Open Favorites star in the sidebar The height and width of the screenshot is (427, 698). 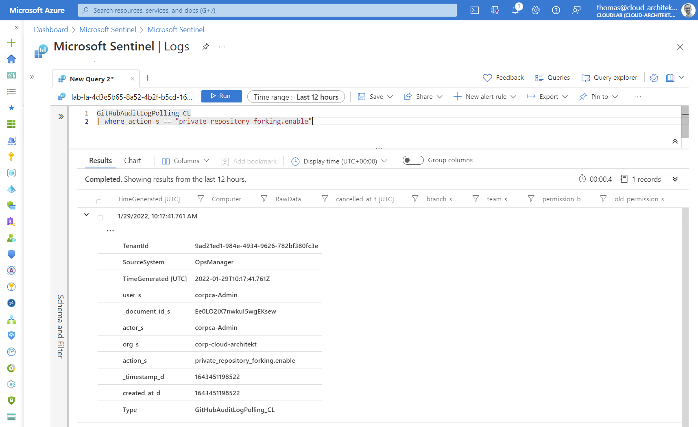click(11, 108)
